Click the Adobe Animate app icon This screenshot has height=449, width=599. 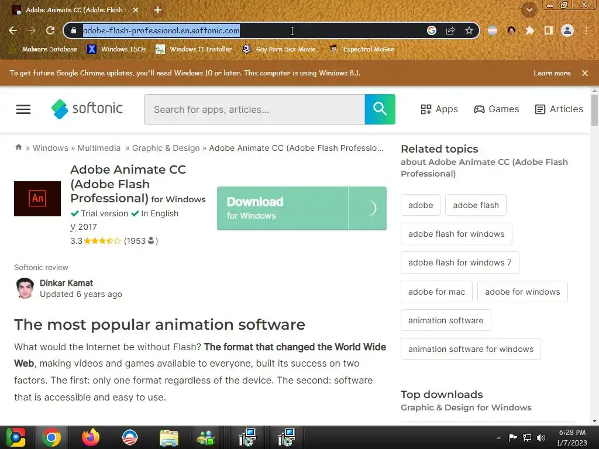pyautogui.click(x=37, y=199)
